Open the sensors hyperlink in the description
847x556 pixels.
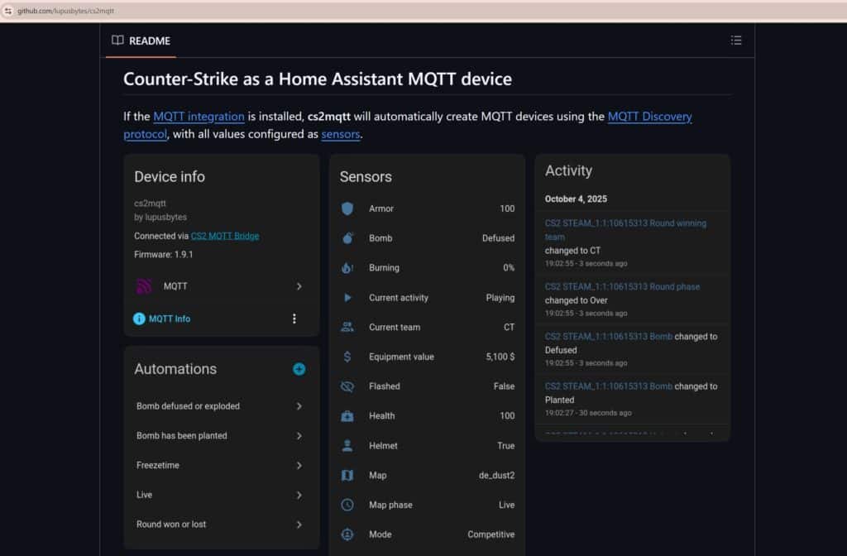point(340,134)
